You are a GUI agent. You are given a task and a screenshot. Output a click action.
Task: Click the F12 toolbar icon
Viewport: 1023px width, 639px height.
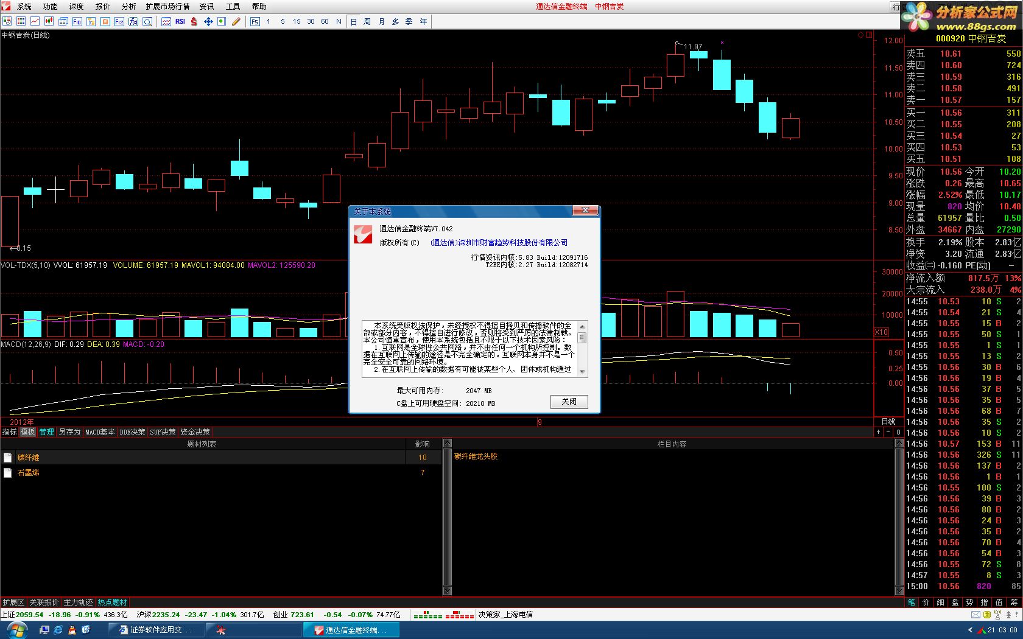[x=119, y=21]
